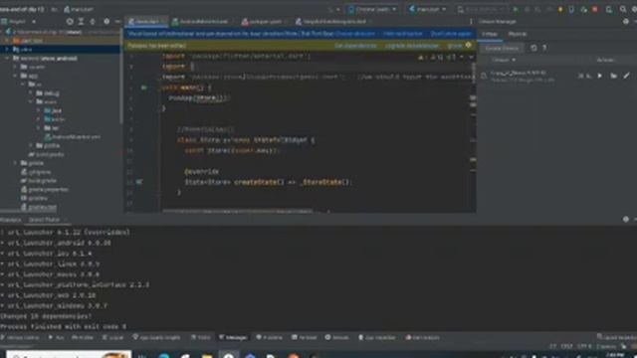Open the Dart Analysis tool window
The width and height of the screenshot is (637, 358).
(x=423, y=338)
